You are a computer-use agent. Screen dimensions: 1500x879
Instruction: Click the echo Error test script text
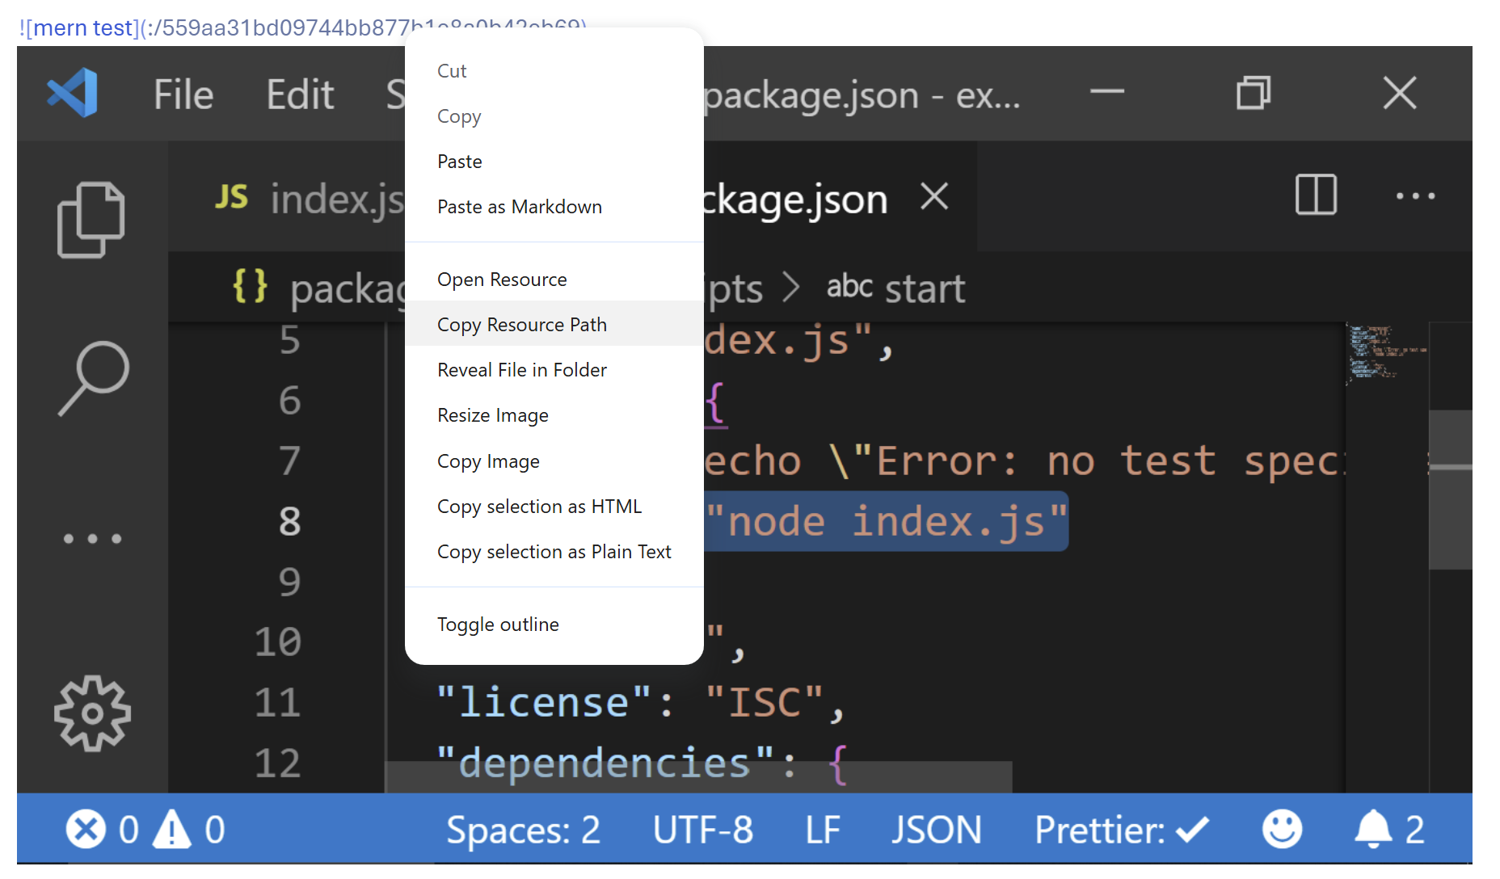1024,461
